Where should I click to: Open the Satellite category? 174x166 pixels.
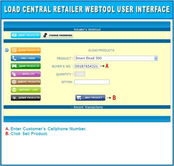[x=26, y=74]
